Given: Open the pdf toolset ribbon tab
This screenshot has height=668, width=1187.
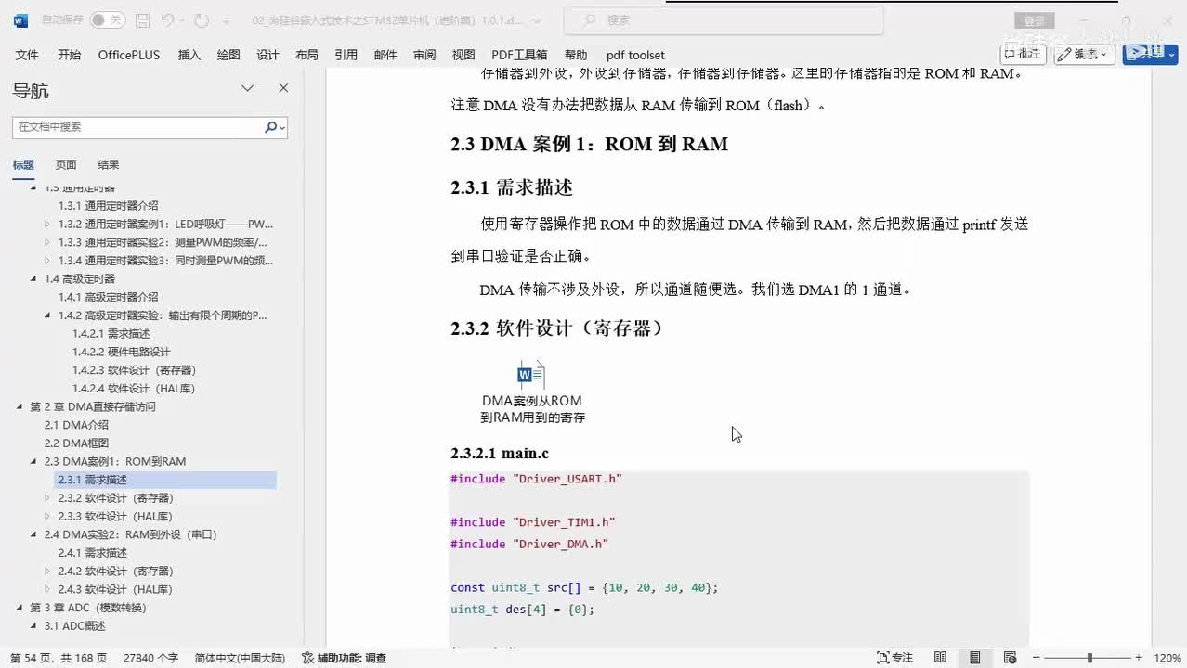Looking at the screenshot, I should 635,55.
